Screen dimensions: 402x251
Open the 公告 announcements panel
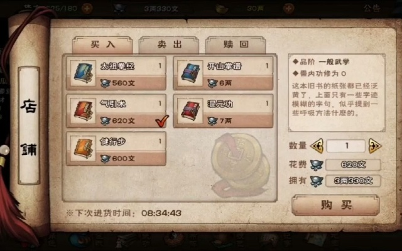click(x=371, y=8)
